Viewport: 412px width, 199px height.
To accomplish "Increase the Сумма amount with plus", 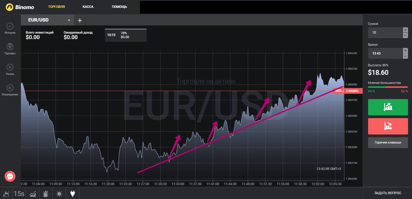I will (405, 30).
